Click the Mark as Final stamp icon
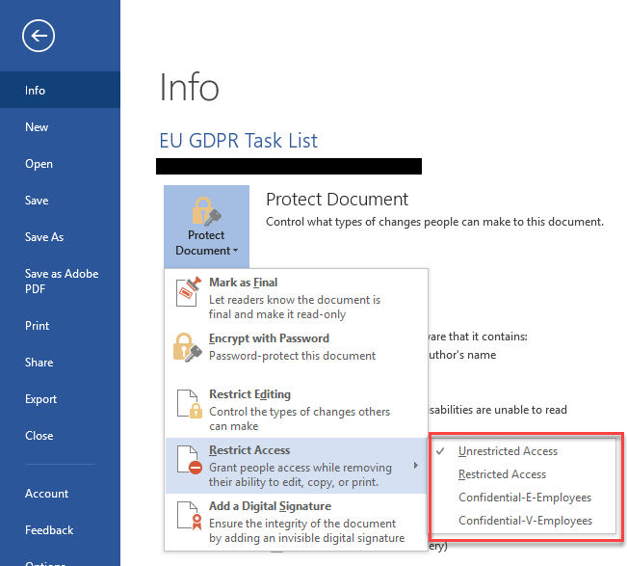 point(188,291)
